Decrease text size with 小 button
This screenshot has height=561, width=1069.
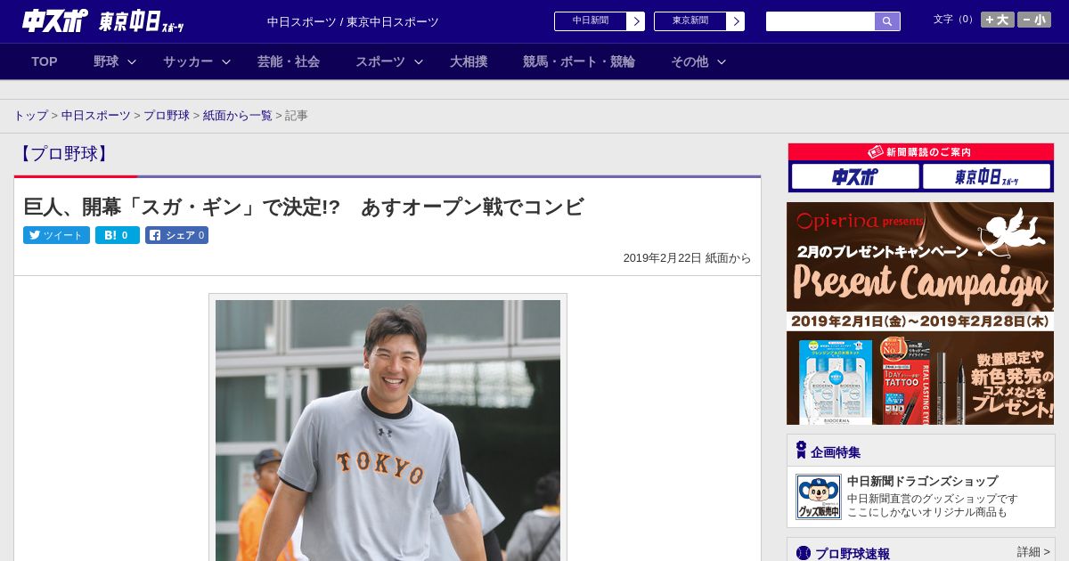(x=1034, y=20)
